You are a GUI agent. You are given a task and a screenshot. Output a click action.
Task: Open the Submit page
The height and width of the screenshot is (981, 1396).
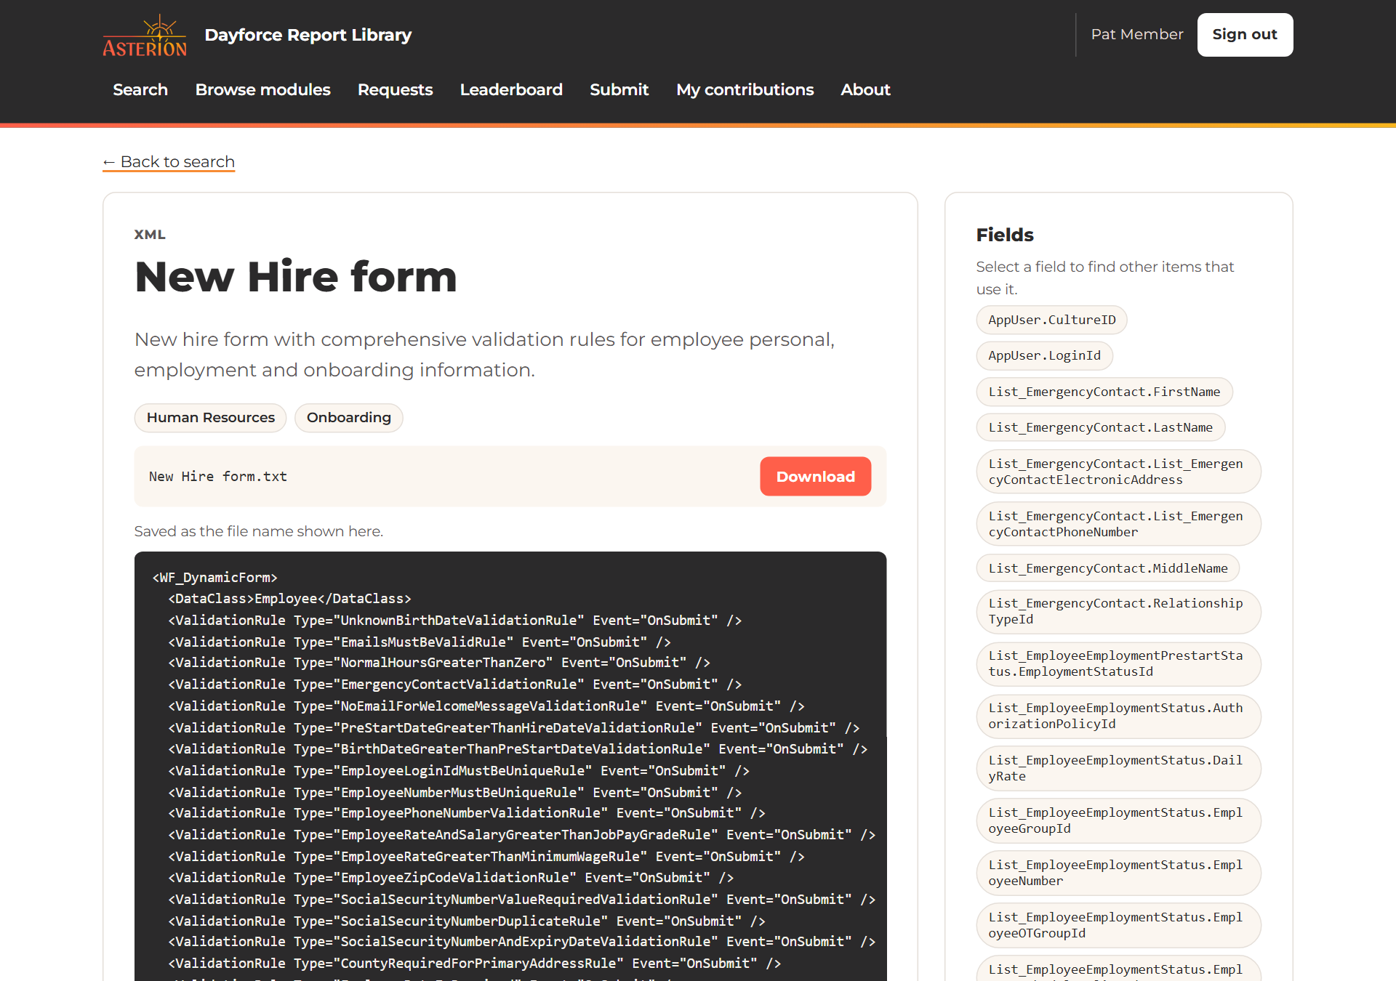[x=619, y=89]
